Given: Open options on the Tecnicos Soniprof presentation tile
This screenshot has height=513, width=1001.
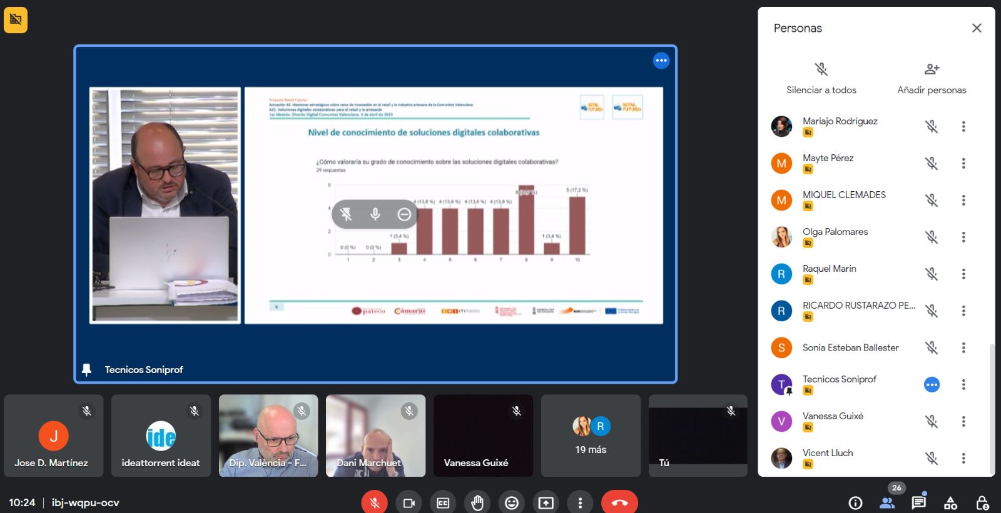Looking at the screenshot, I should [661, 61].
